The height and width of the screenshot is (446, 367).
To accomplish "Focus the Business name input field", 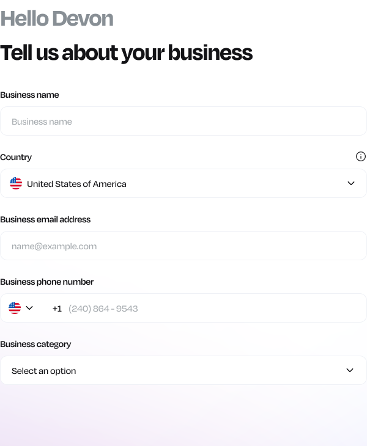I will click(183, 121).
